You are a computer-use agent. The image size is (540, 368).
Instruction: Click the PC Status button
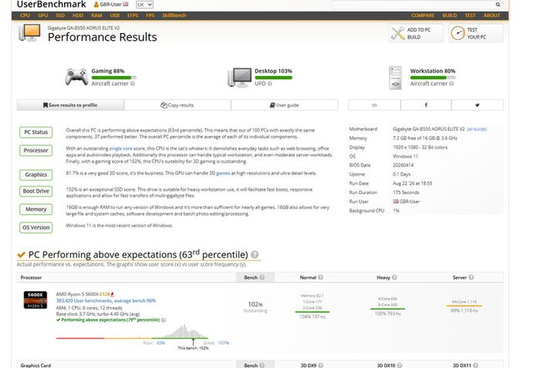(35, 132)
